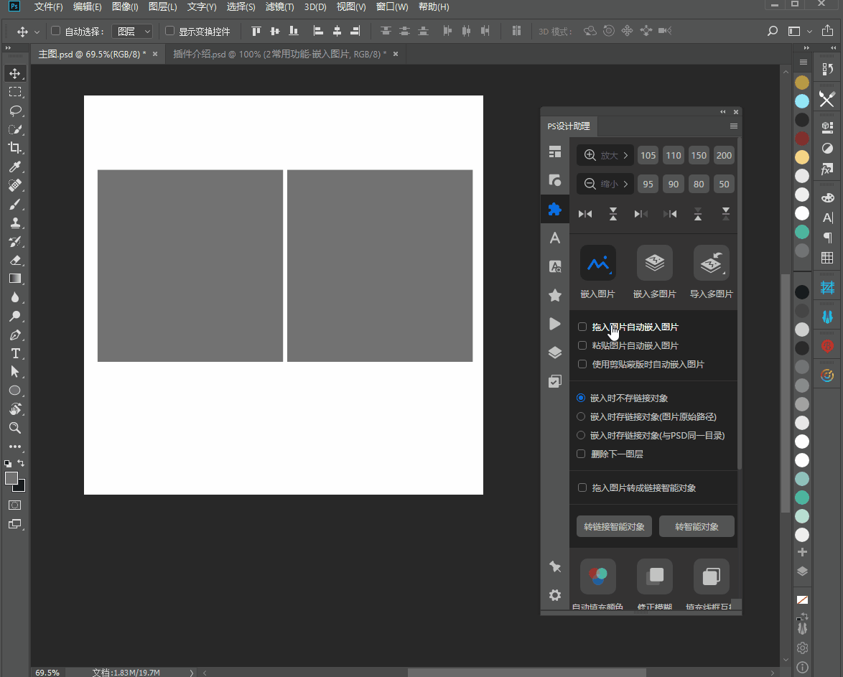Zoom to 200 percent button

[x=724, y=155]
